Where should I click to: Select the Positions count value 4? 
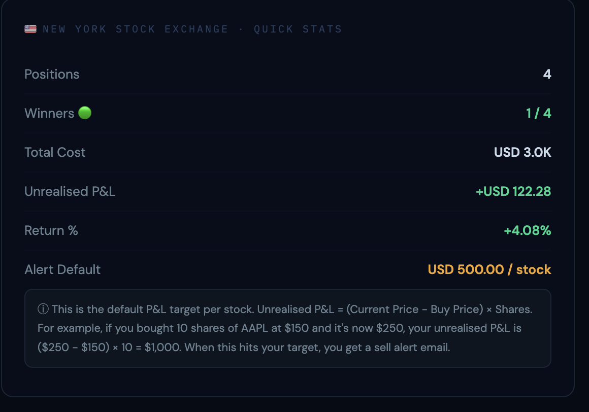pos(547,74)
